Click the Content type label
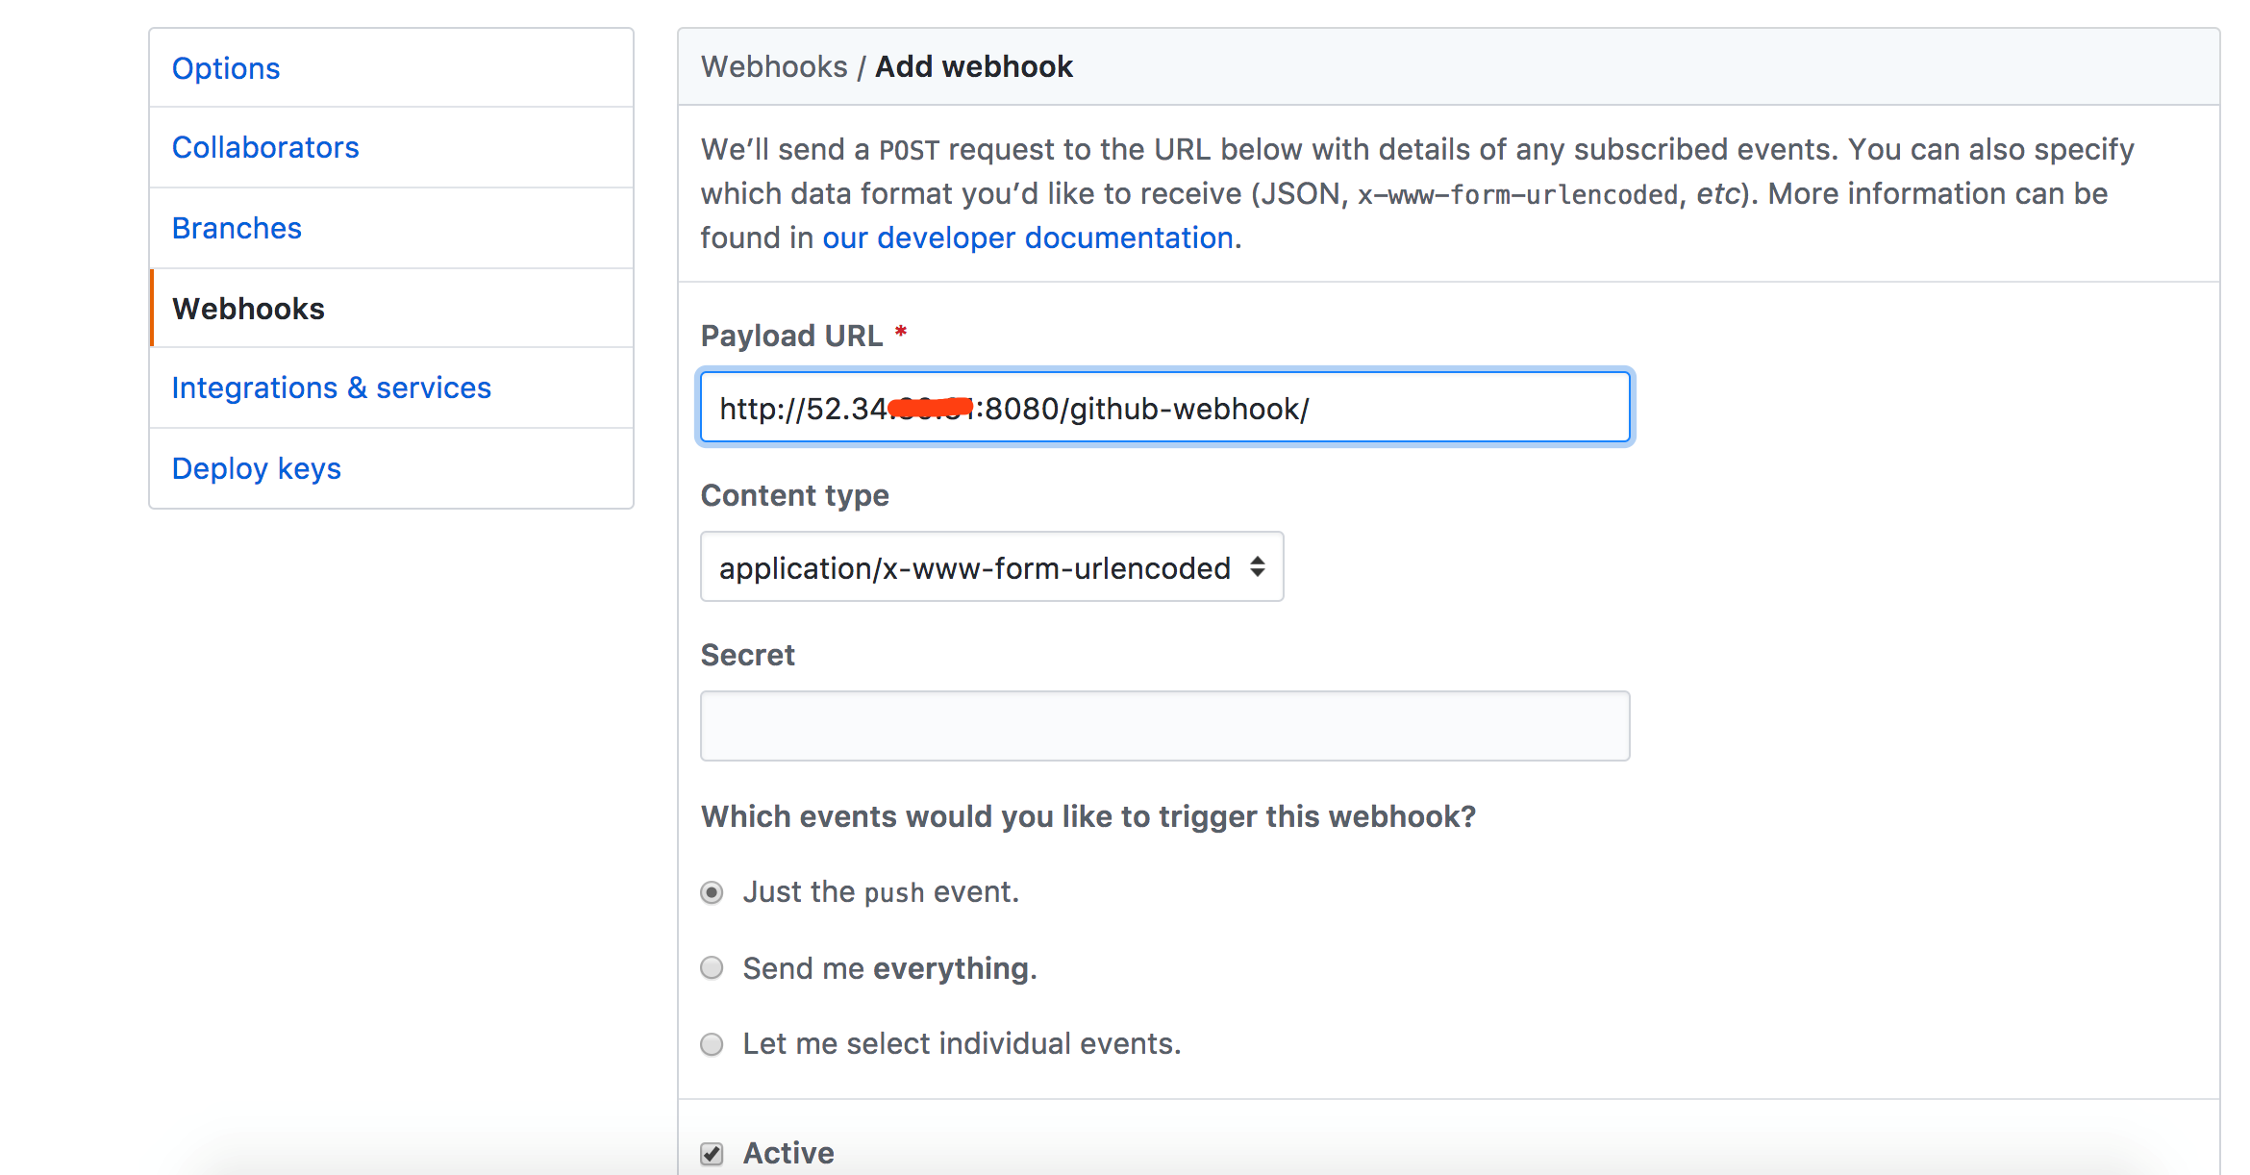The width and height of the screenshot is (2250, 1175). coord(794,495)
